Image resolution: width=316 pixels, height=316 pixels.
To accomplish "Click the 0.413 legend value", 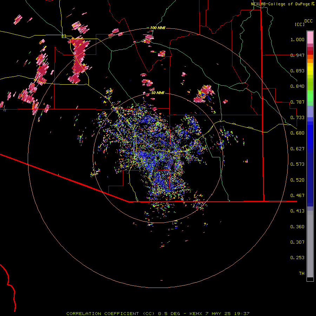I will click(x=297, y=211).
